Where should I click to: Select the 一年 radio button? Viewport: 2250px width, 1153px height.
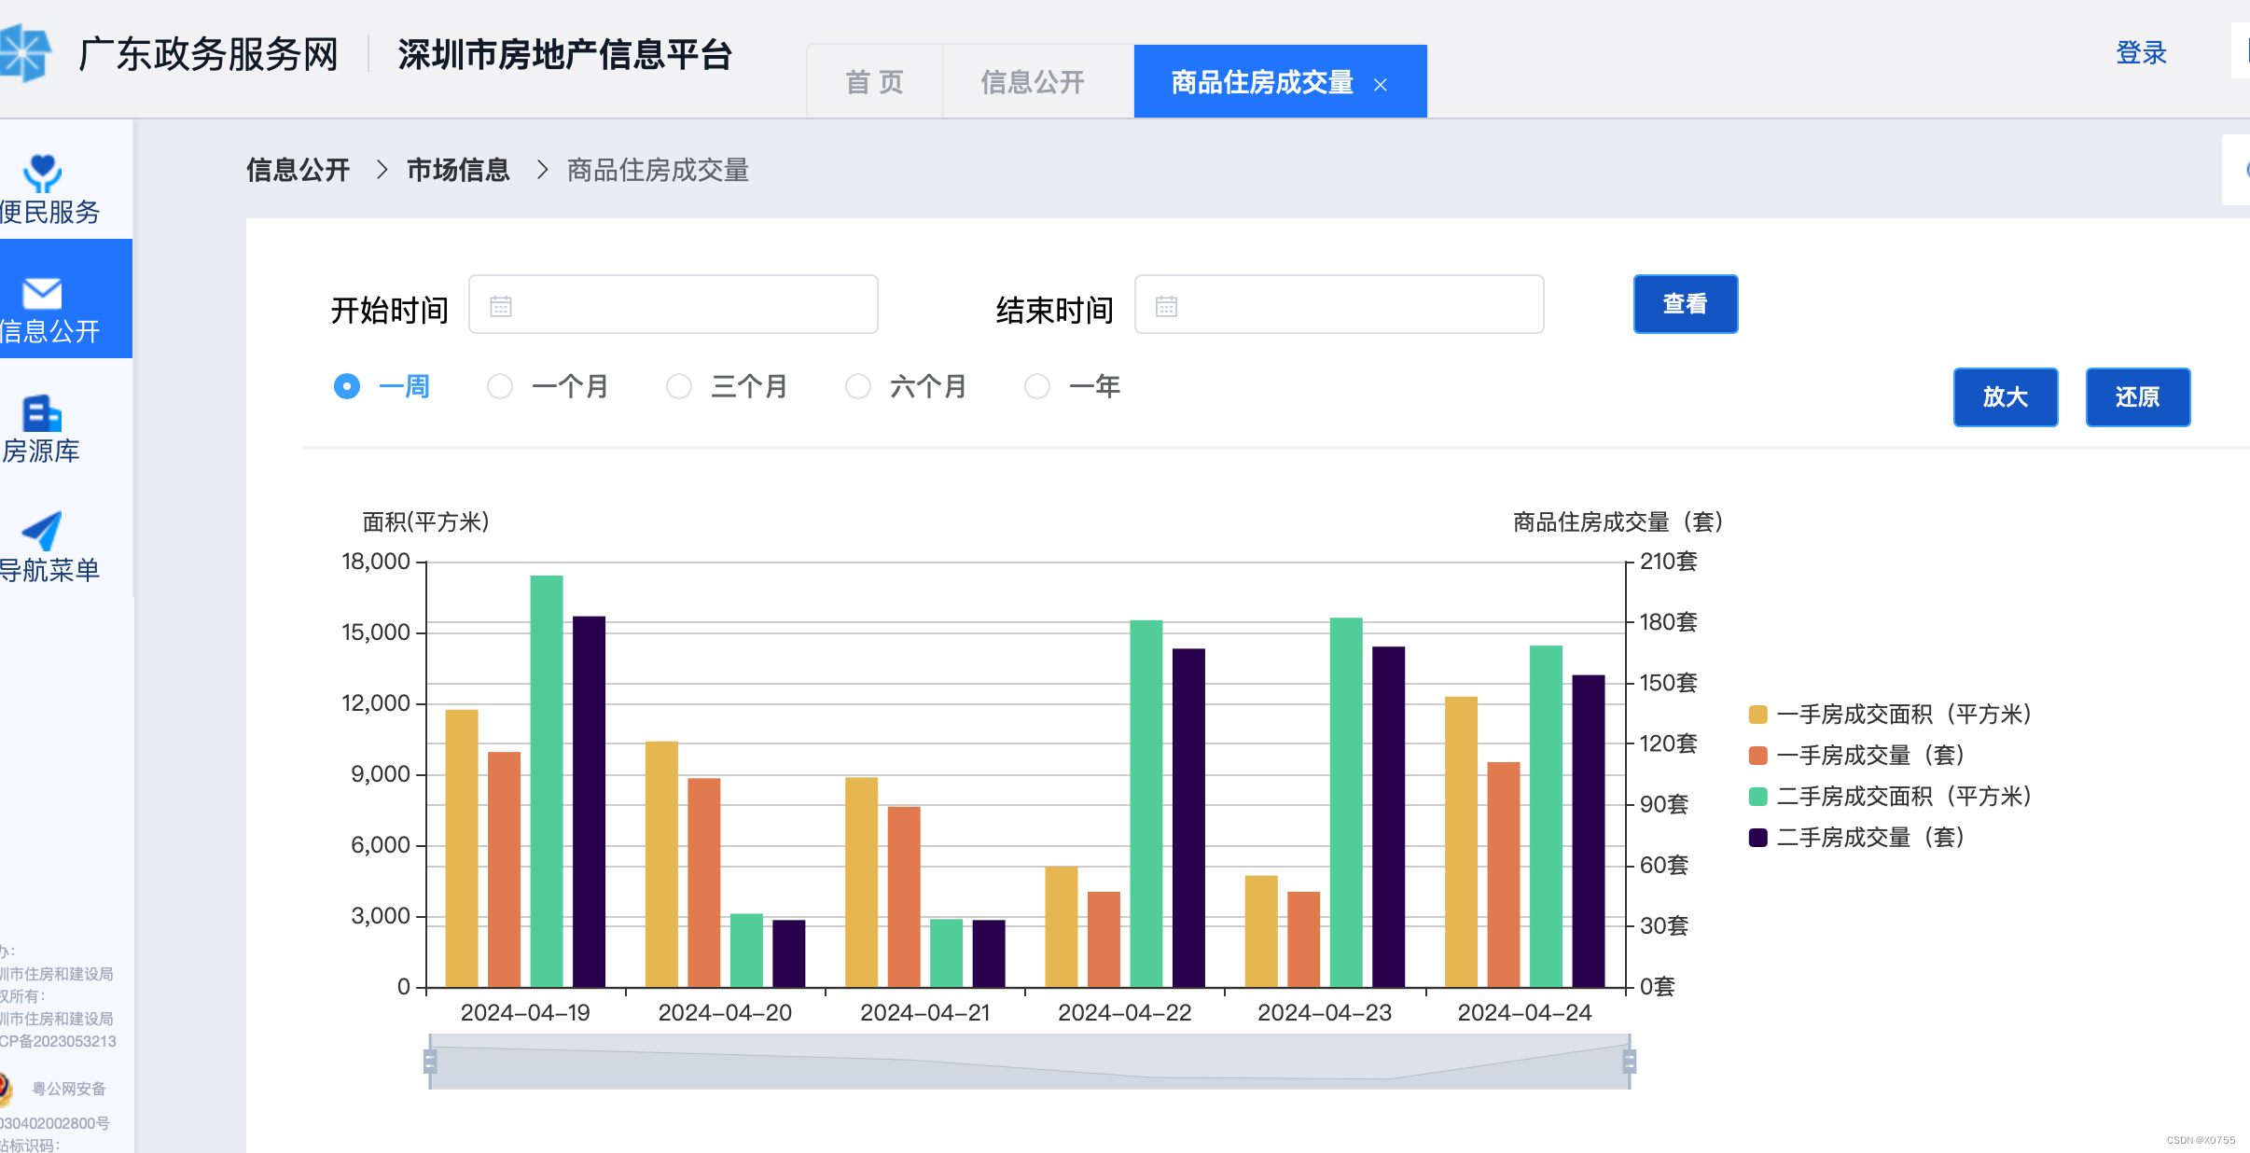tap(1037, 386)
